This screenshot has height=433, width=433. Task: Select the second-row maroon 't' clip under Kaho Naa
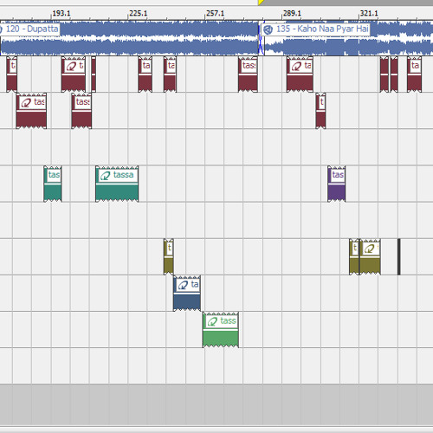(320, 111)
